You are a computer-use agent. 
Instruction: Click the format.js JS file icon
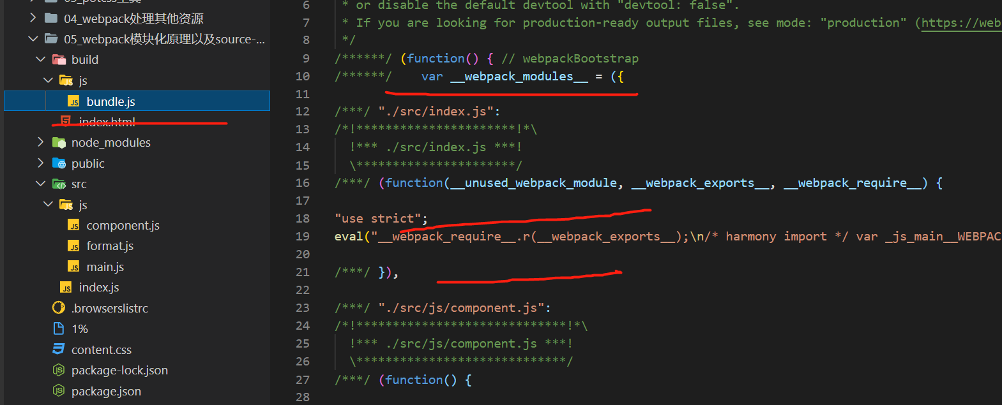coord(74,246)
